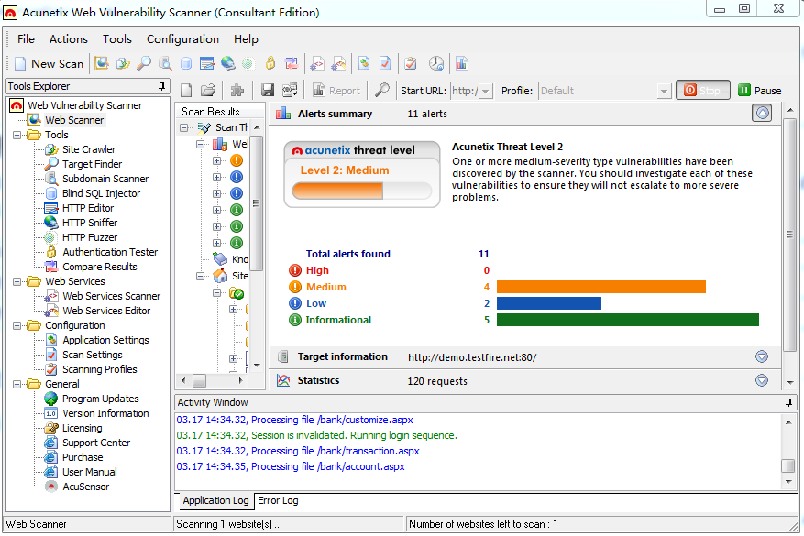Open the Web Services Scanner item
804x536 pixels.
pos(110,296)
